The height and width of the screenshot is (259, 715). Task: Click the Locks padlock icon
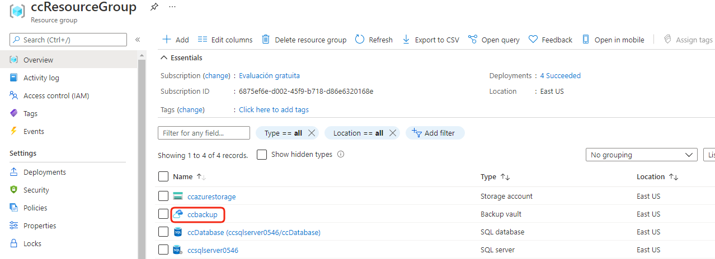coord(14,243)
